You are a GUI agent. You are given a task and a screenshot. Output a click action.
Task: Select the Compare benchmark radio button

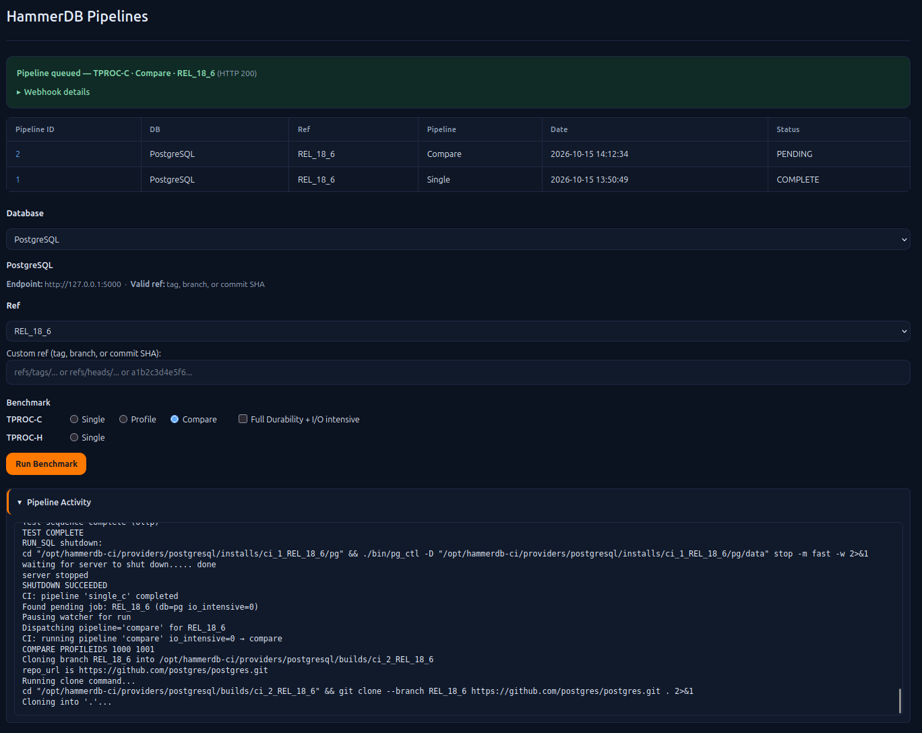click(x=175, y=419)
